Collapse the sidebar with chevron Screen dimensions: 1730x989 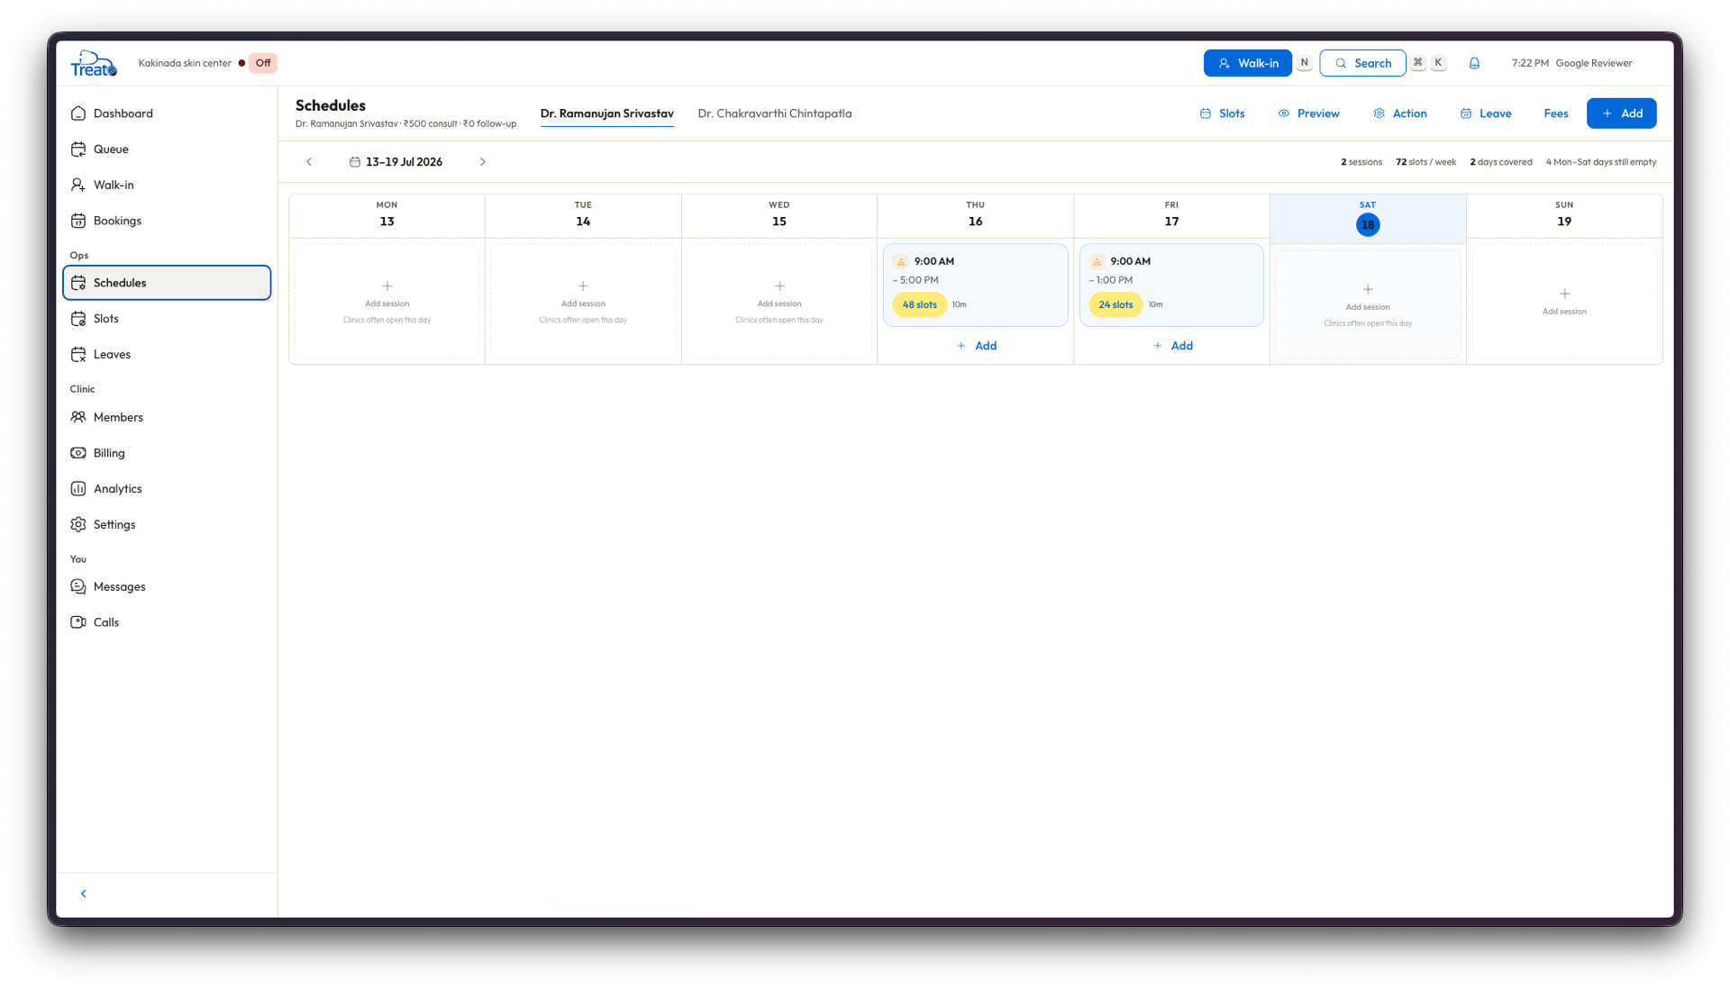84,894
